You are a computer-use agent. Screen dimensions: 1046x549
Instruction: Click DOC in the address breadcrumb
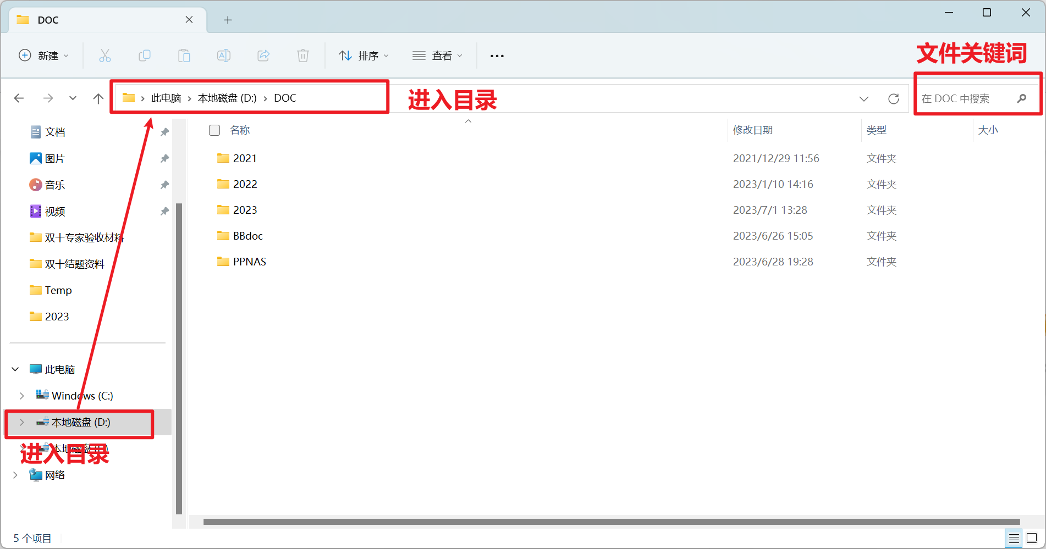(x=285, y=98)
